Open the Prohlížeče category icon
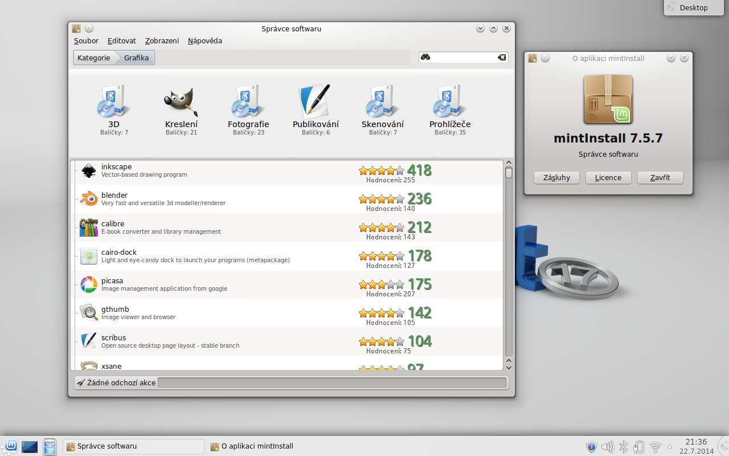The image size is (729, 456). (450, 101)
